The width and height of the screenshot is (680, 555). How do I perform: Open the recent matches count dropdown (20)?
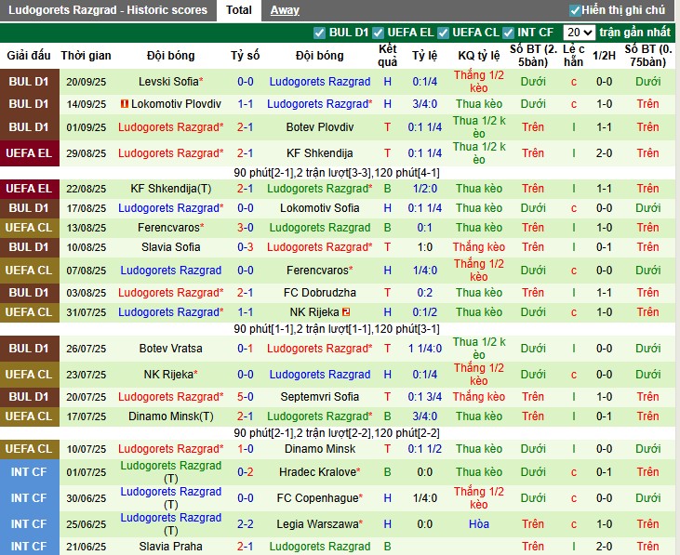(579, 33)
